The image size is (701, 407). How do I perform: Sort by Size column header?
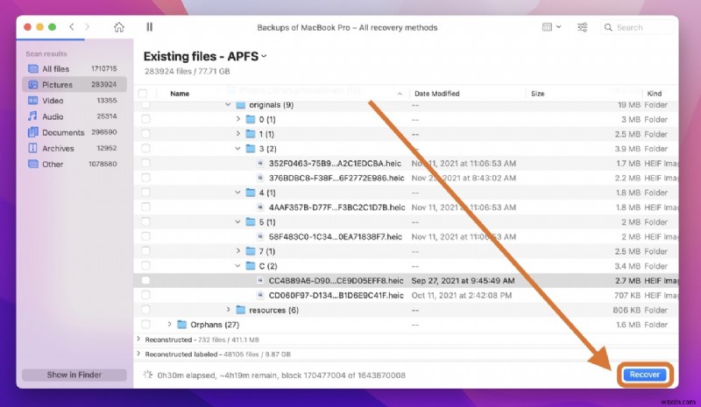tap(537, 94)
